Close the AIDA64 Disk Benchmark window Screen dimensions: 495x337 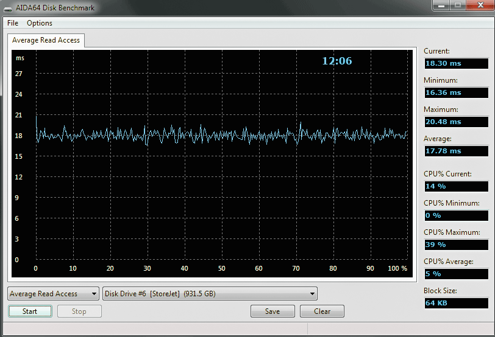[x=480, y=5]
